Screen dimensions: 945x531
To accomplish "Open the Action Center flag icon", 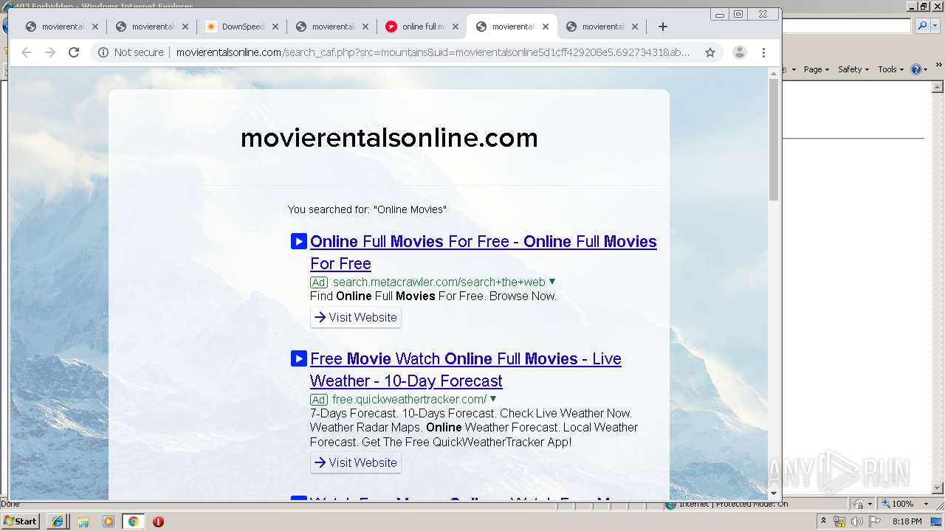I will coord(874,521).
